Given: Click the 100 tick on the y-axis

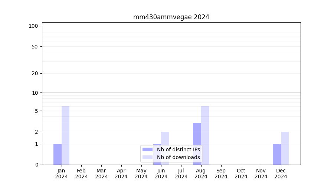Looking at the screenshot, I should (33, 26).
